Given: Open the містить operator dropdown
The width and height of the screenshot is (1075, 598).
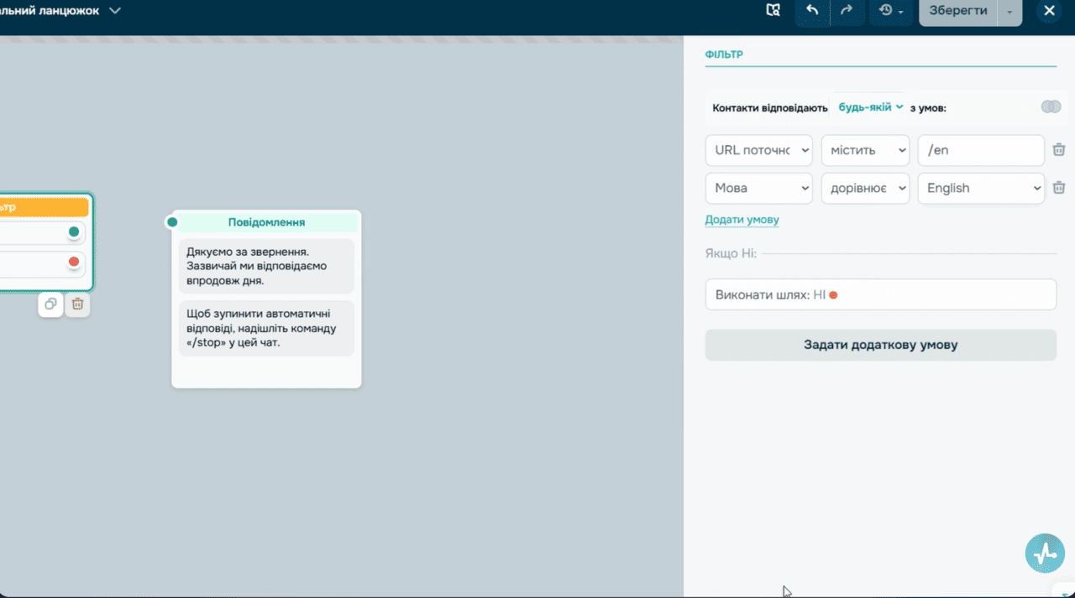Looking at the screenshot, I should [865, 150].
